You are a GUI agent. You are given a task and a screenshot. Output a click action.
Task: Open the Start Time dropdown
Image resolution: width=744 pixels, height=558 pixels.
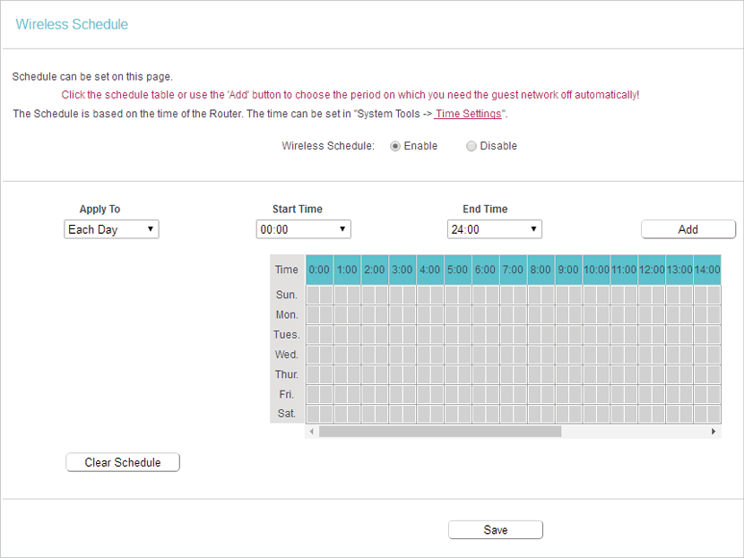coord(304,229)
